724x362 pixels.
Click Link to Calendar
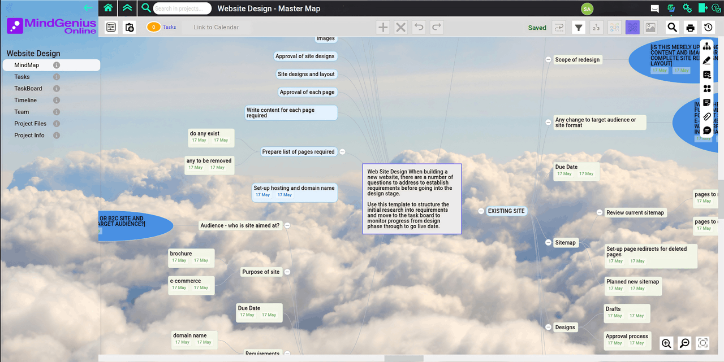click(216, 27)
